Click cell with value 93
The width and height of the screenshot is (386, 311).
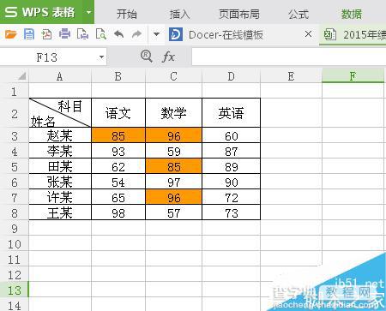(118, 151)
